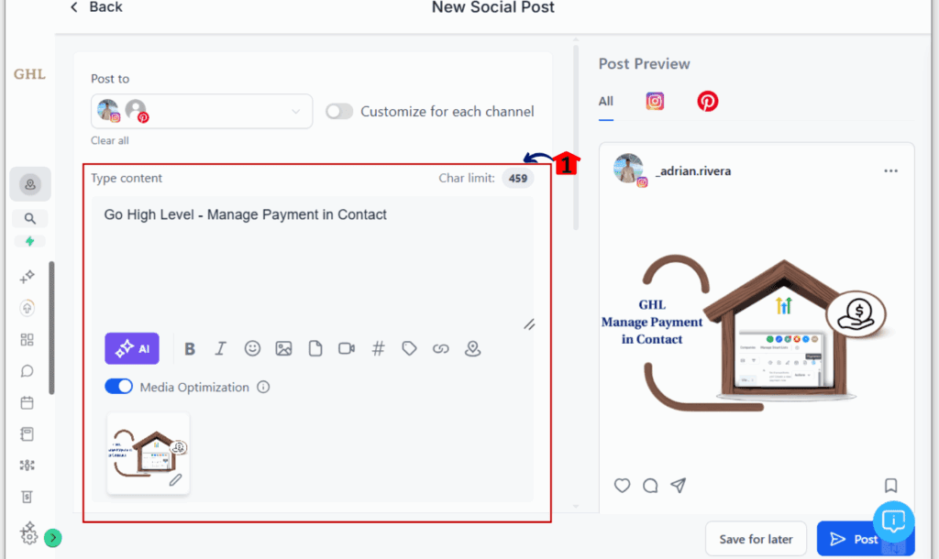Open the account avatar in sidebar

[x=30, y=184]
